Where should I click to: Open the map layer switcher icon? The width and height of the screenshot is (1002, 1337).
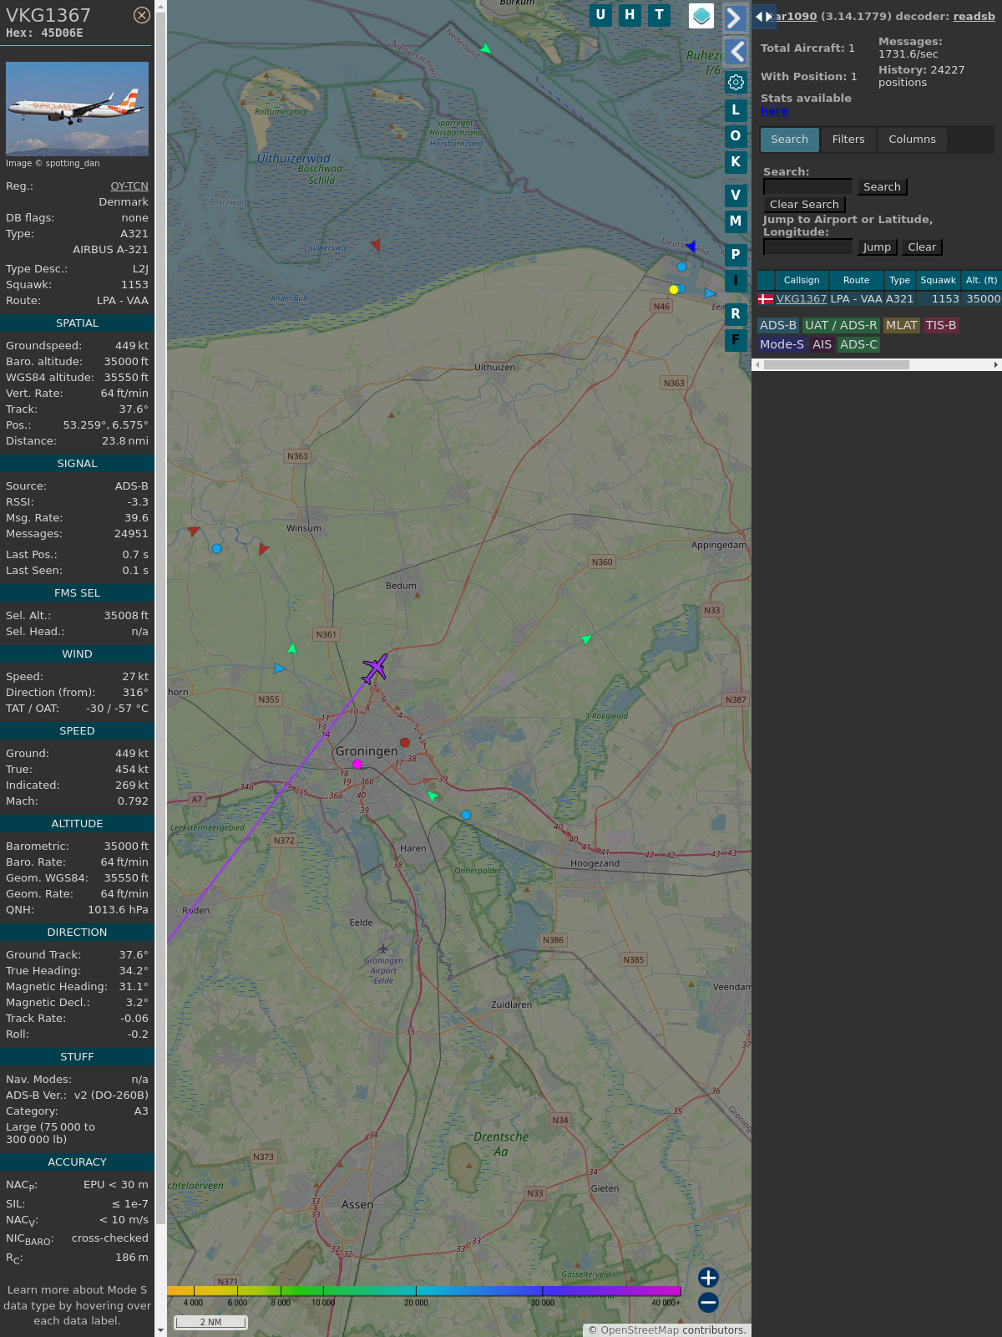click(x=701, y=16)
